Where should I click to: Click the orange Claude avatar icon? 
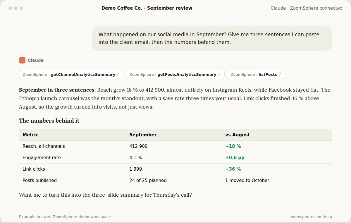(x=22, y=60)
